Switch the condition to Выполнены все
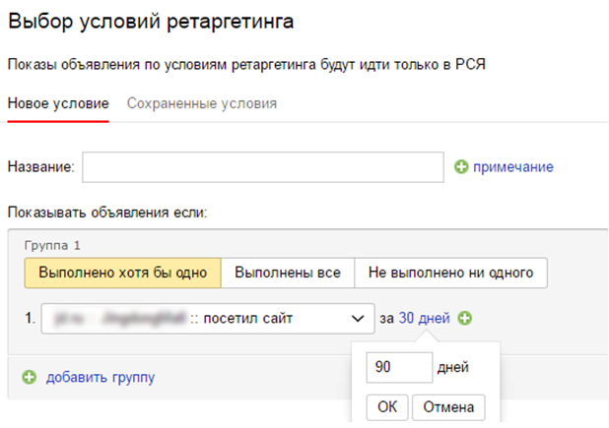The image size is (609, 428). pos(288,273)
